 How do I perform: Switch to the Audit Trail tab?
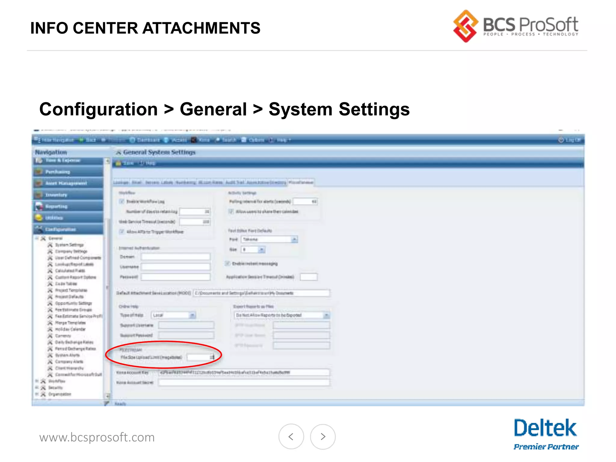tap(235, 182)
